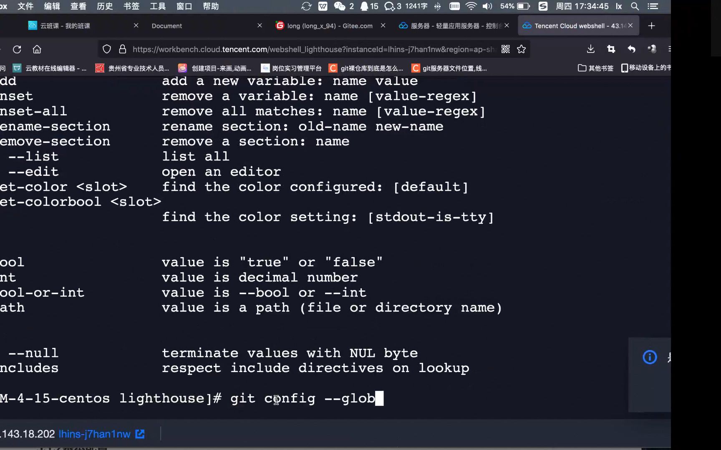This screenshot has height=450, width=721.
Task: Show the page QR code
Action: [x=506, y=49]
